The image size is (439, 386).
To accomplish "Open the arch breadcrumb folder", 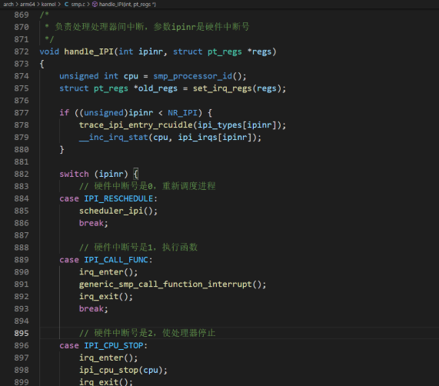I will pos(8,4).
